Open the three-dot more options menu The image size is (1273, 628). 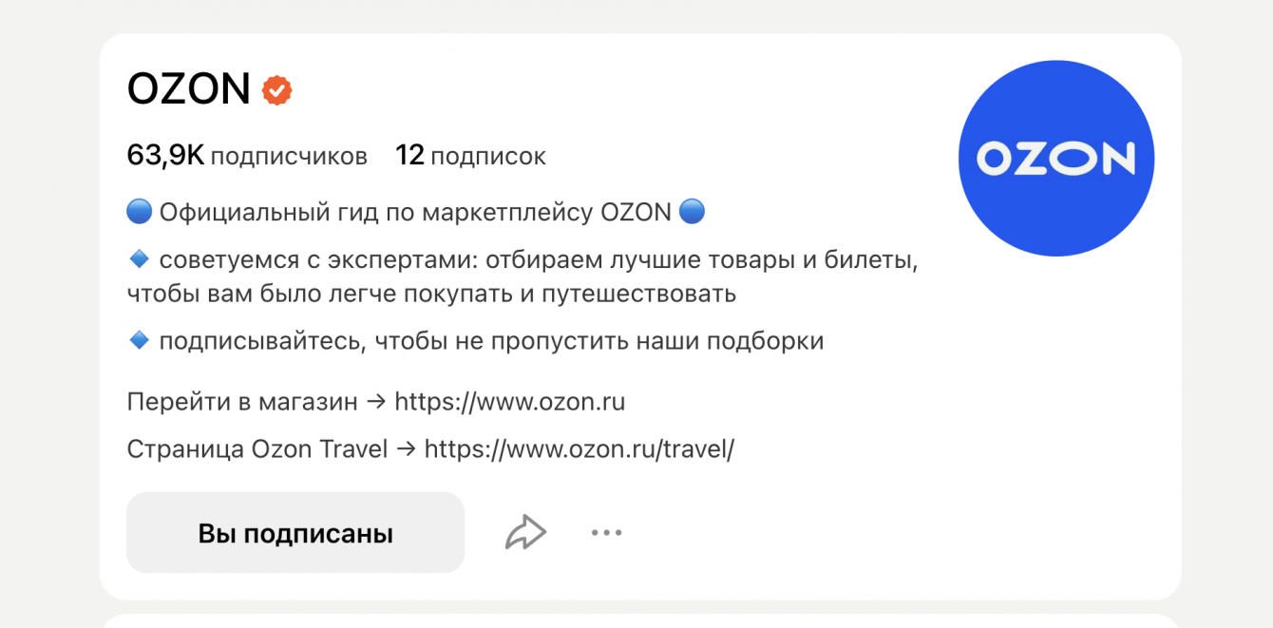(606, 533)
